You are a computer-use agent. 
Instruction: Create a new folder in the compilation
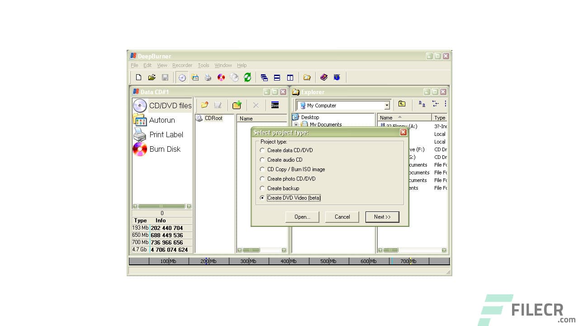(237, 105)
